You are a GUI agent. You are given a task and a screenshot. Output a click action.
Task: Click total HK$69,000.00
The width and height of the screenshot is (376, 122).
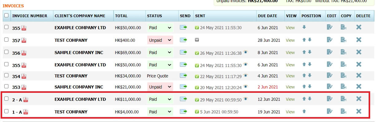128,53
